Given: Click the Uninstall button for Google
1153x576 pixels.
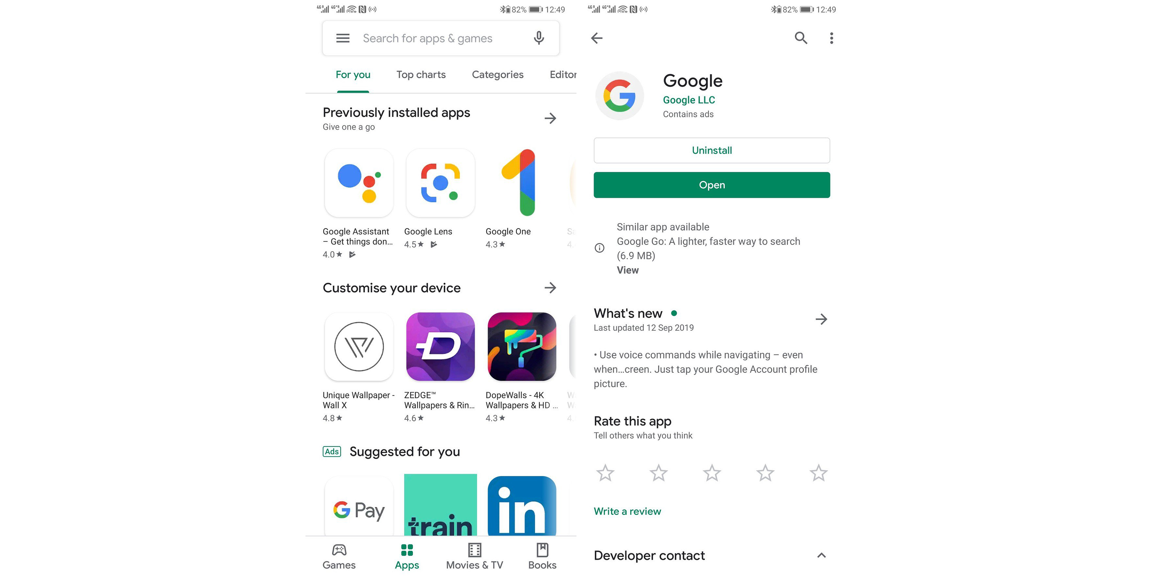Looking at the screenshot, I should coord(712,150).
